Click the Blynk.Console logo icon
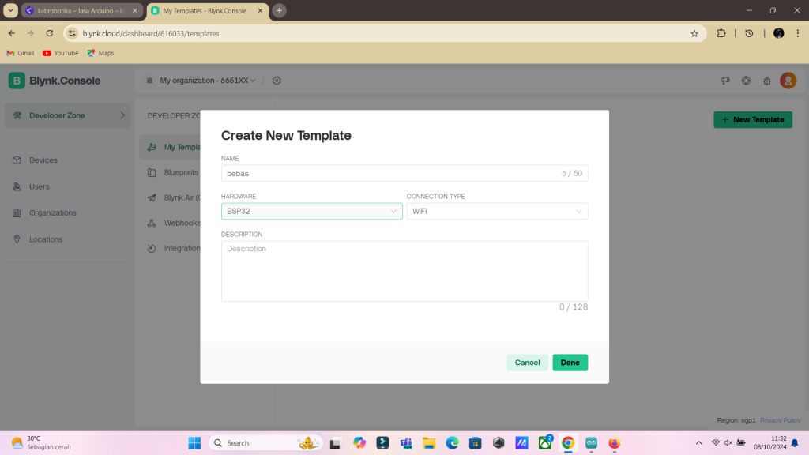 click(x=17, y=81)
